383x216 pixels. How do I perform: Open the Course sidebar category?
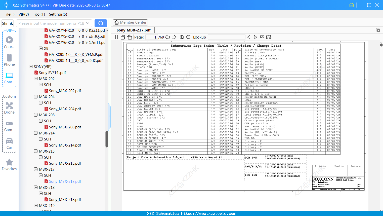coord(9,42)
